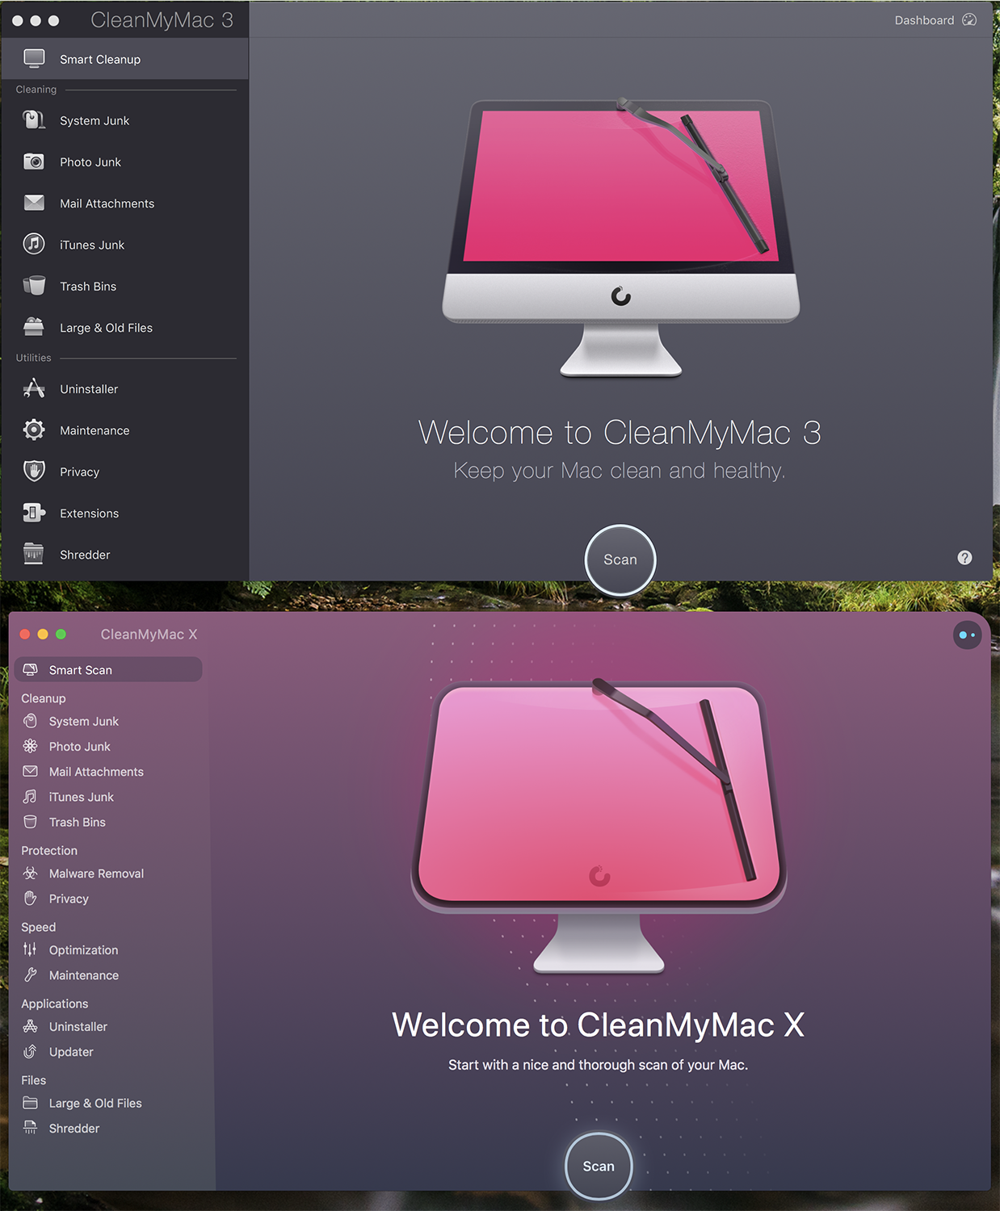Select Shredder label in CleanMyMac 3

click(85, 555)
